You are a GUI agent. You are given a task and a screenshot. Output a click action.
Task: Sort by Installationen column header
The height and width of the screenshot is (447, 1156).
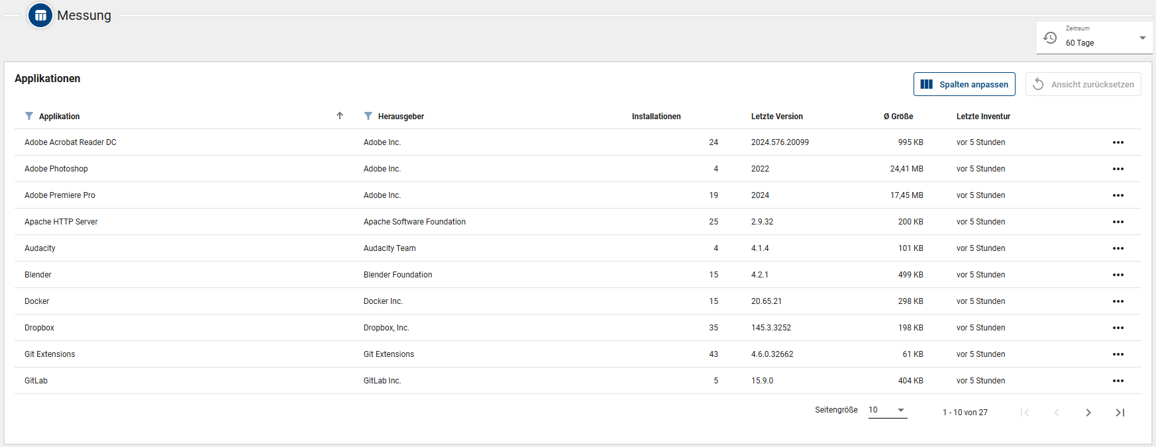click(656, 117)
